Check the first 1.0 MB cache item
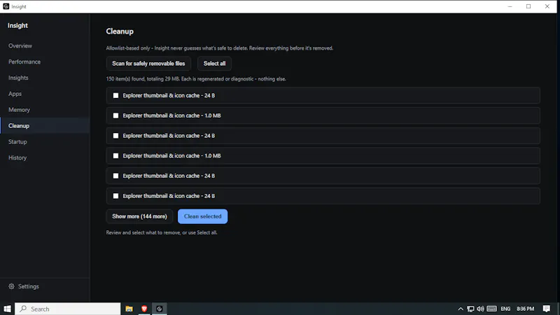Image resolution: width=560 pixels, height=315 pixels. tap(115, 115)
